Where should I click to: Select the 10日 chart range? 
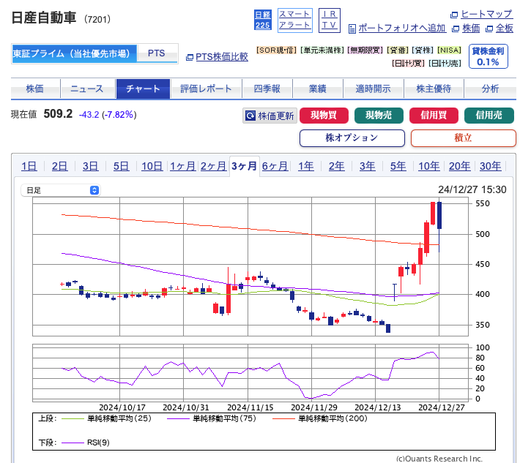pos(152,166)
